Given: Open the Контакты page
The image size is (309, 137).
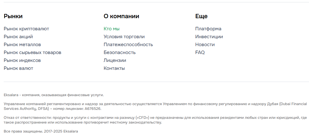Looking at the screenshot, I should (114, 68).
